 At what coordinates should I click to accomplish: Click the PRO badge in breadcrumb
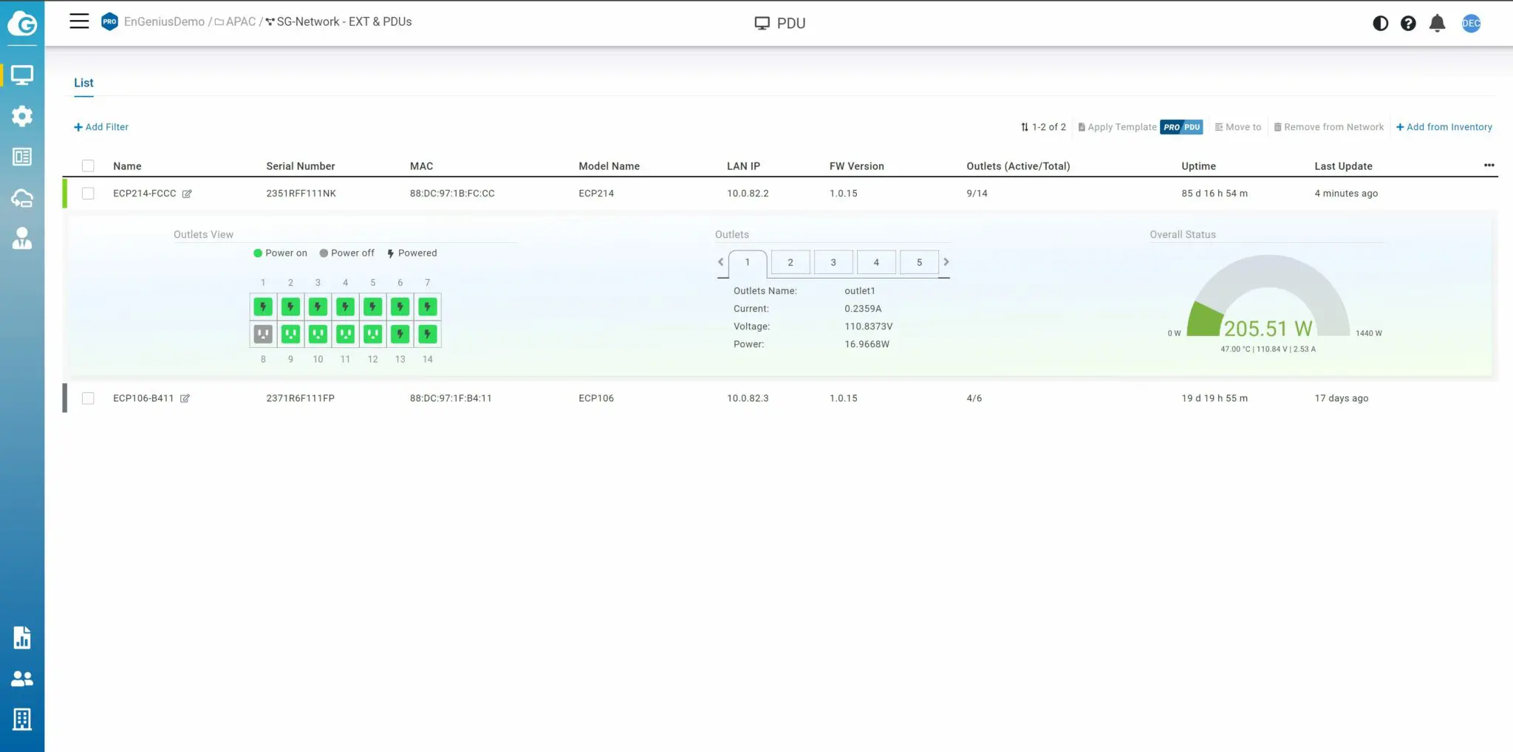point(109,21)
